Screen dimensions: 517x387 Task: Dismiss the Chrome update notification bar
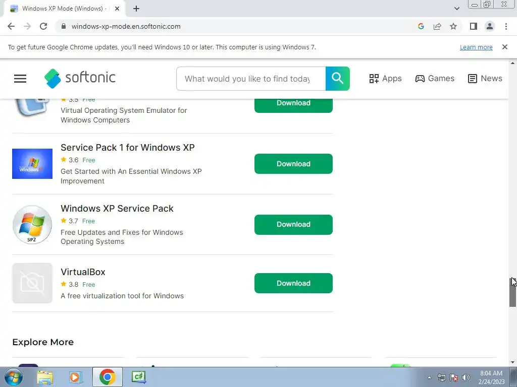(505, 47)
